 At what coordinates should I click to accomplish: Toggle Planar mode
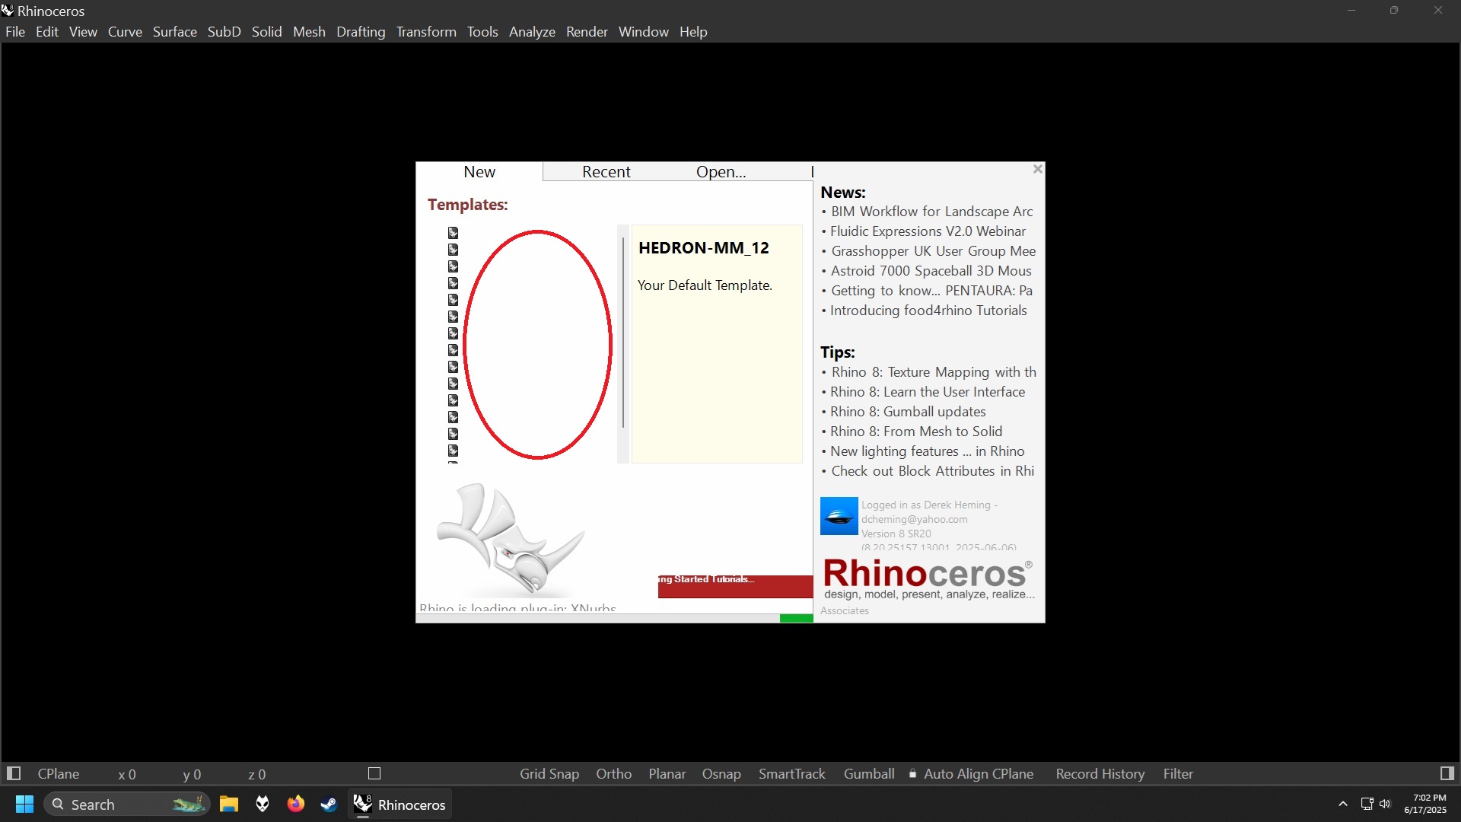(x=667, y=774)
